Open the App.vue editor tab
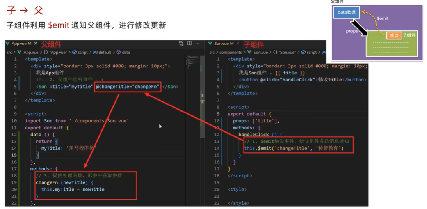 (x=21, y=44)
